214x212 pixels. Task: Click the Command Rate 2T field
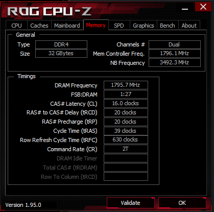126,149
